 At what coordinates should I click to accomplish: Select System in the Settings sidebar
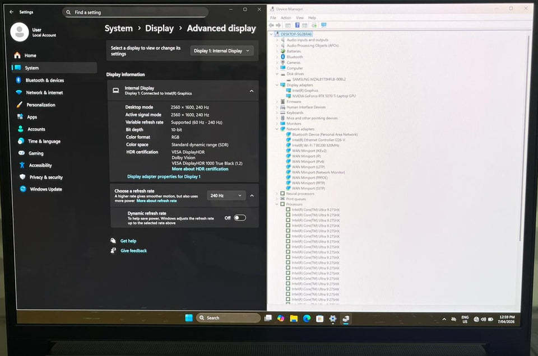click(x=33, y=68)
